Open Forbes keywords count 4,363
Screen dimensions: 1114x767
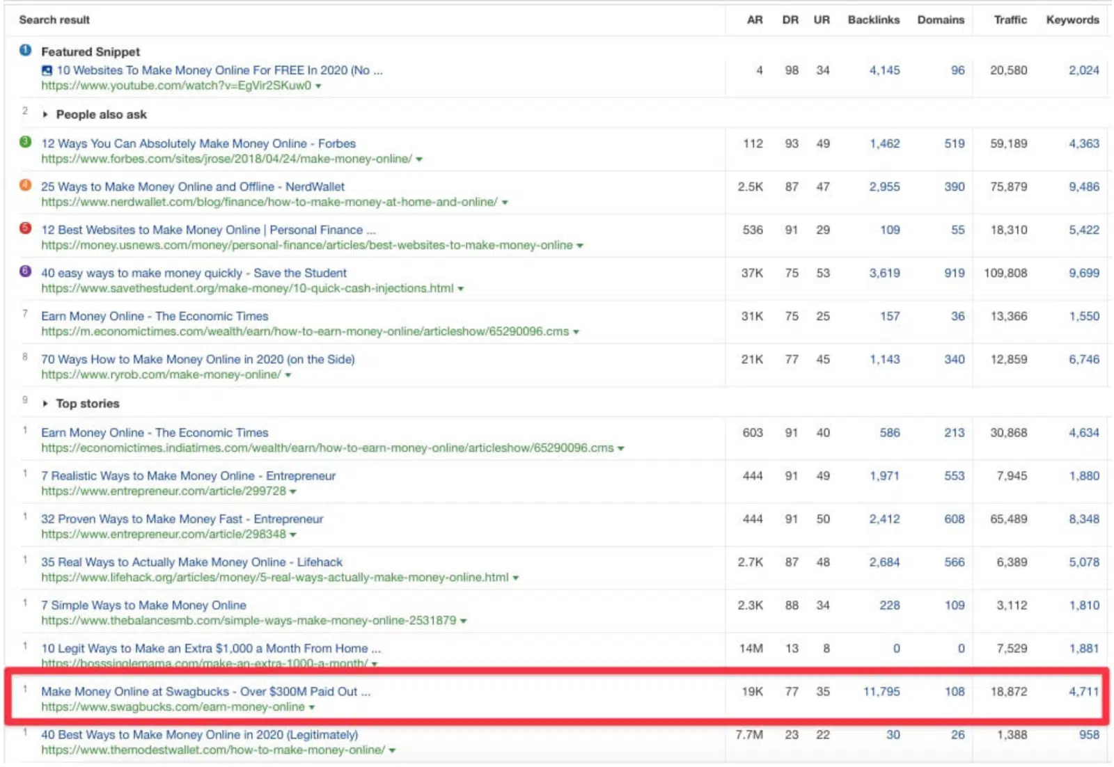click(1083, 143)
